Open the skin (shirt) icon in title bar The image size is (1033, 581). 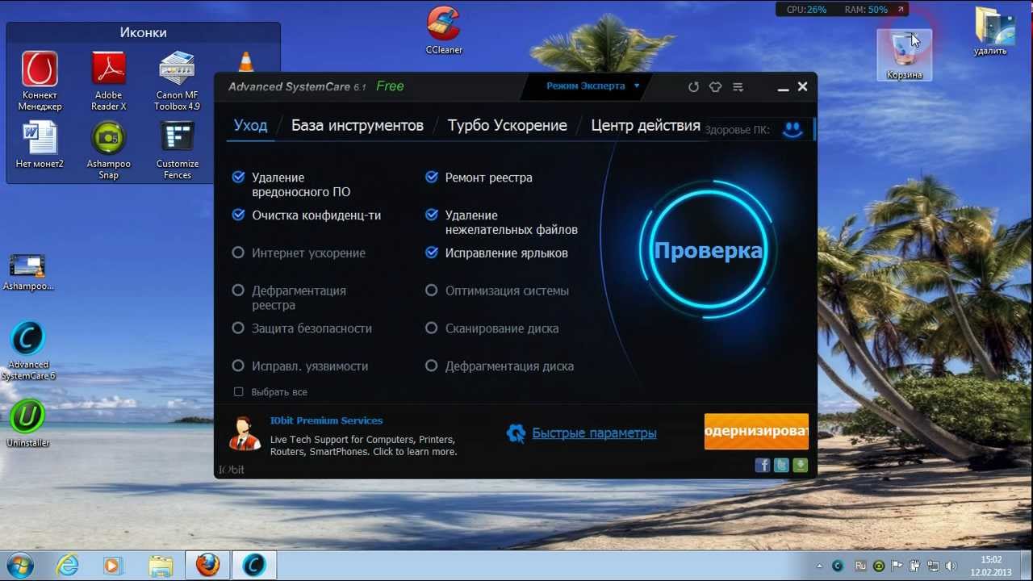tap(715, 87)
